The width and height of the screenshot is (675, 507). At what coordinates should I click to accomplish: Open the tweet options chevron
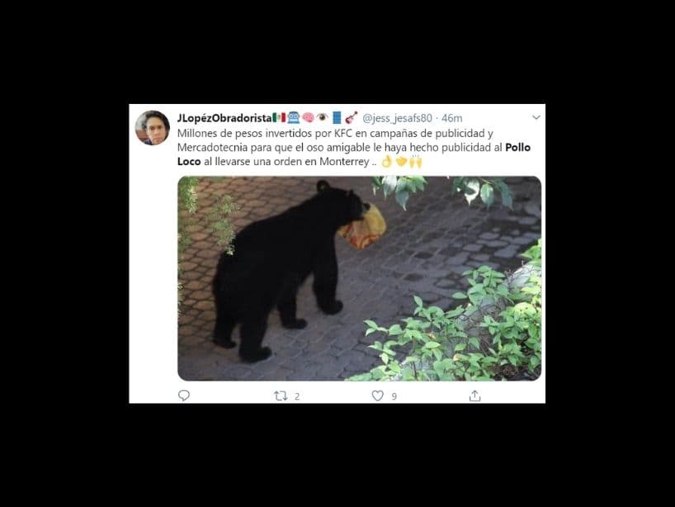pos(536,117)
